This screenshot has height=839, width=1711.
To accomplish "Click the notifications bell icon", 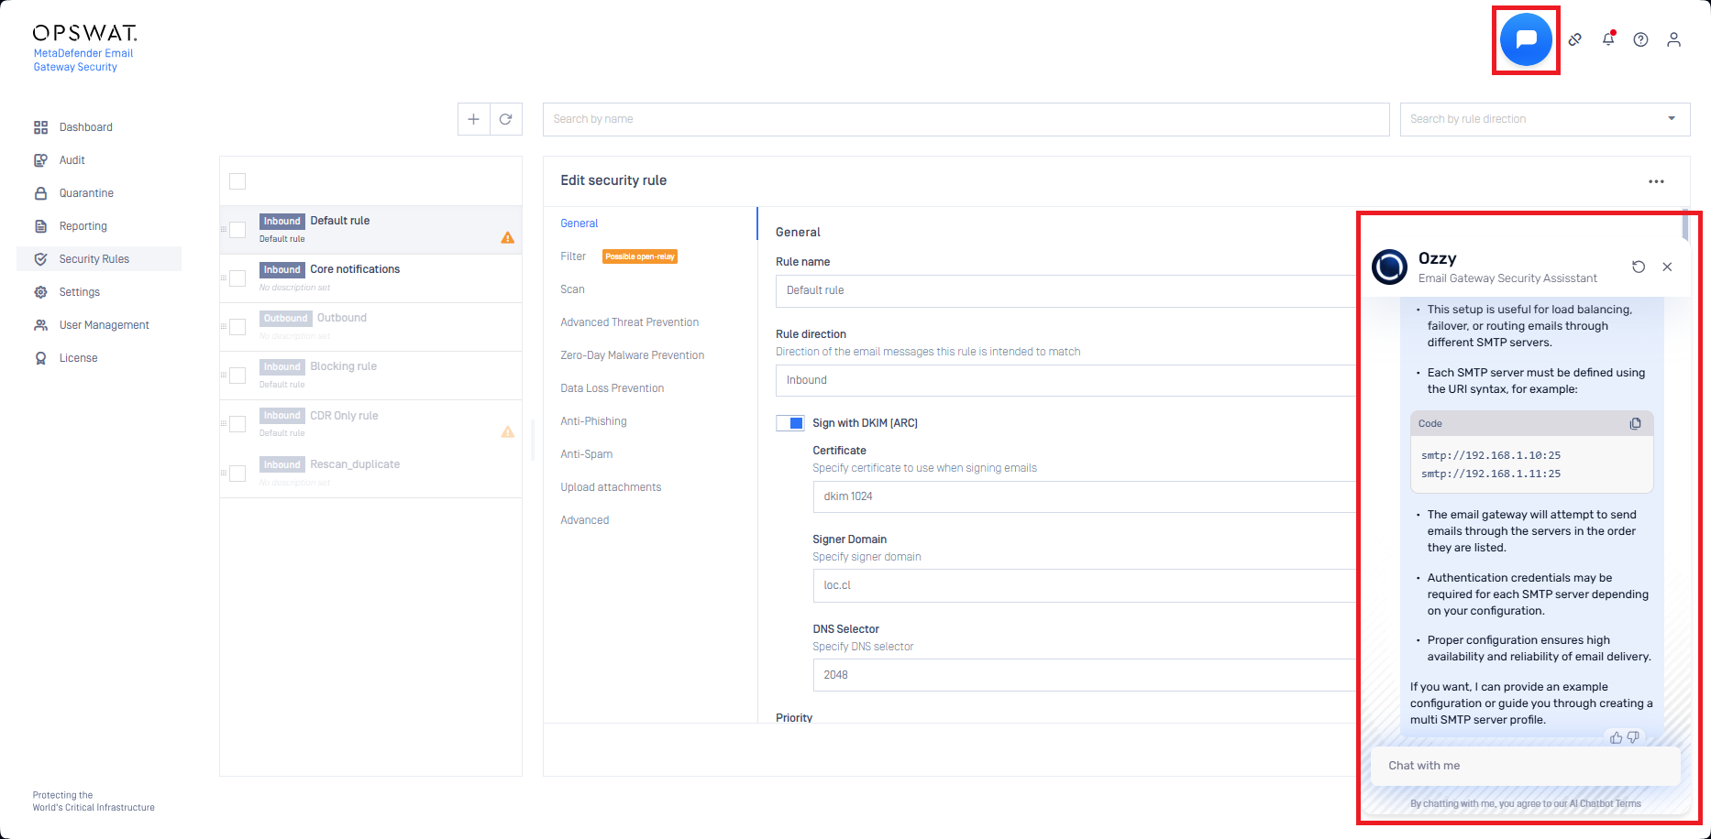I will point(1608,39).
